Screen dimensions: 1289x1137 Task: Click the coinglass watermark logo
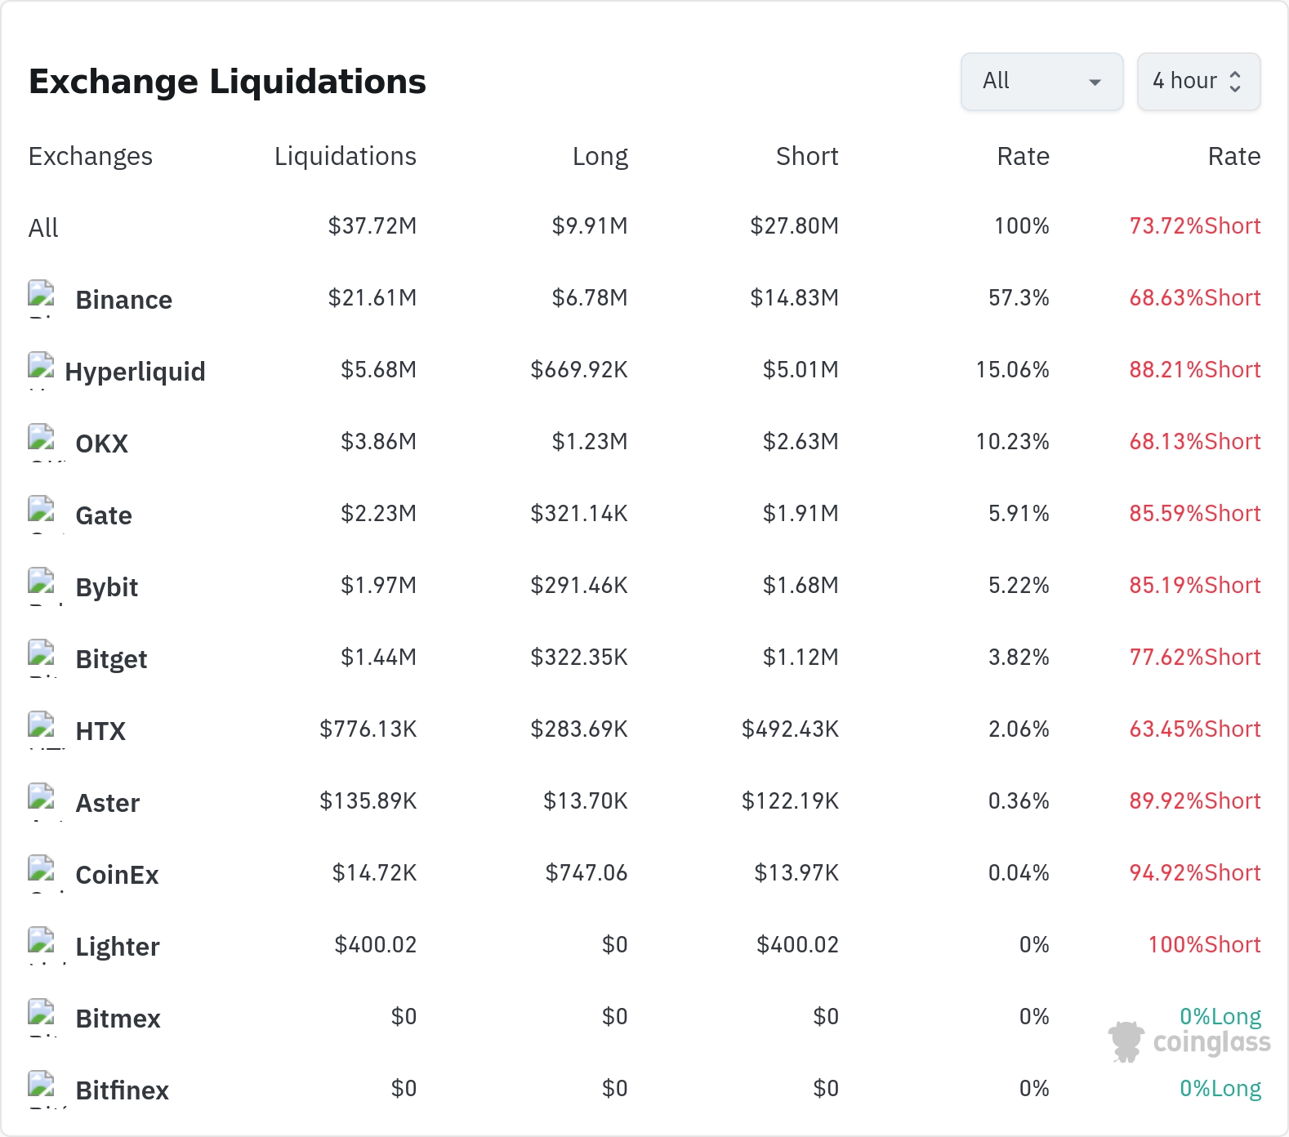point(1189,1042)
